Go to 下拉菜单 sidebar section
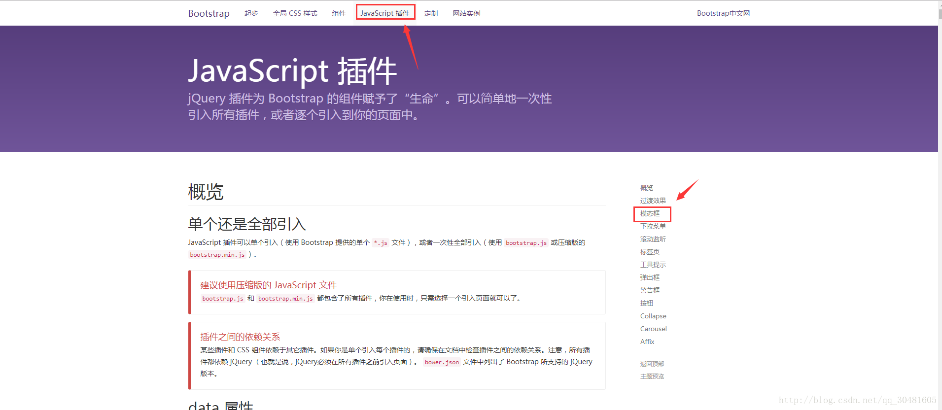The width and height of the screenshot is (942, 410). 653,226
